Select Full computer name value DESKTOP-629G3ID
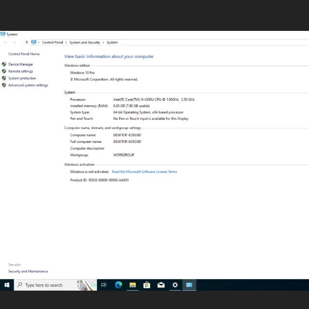Screen dimensions: 309x309 (x=127, y=141)
